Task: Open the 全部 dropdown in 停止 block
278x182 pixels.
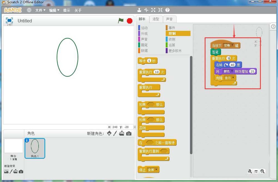Action: pos(152,170)
